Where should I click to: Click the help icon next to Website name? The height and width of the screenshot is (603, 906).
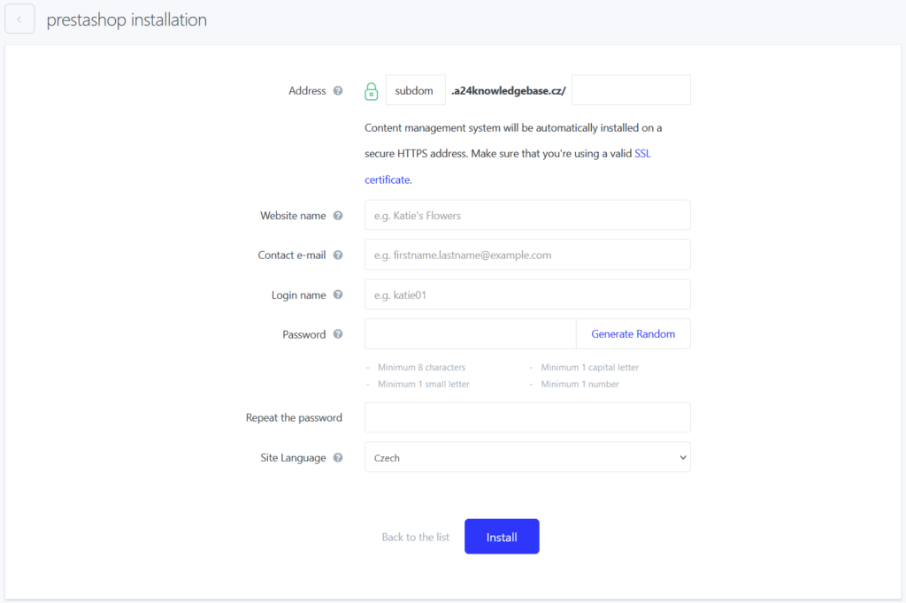point(338,216)
